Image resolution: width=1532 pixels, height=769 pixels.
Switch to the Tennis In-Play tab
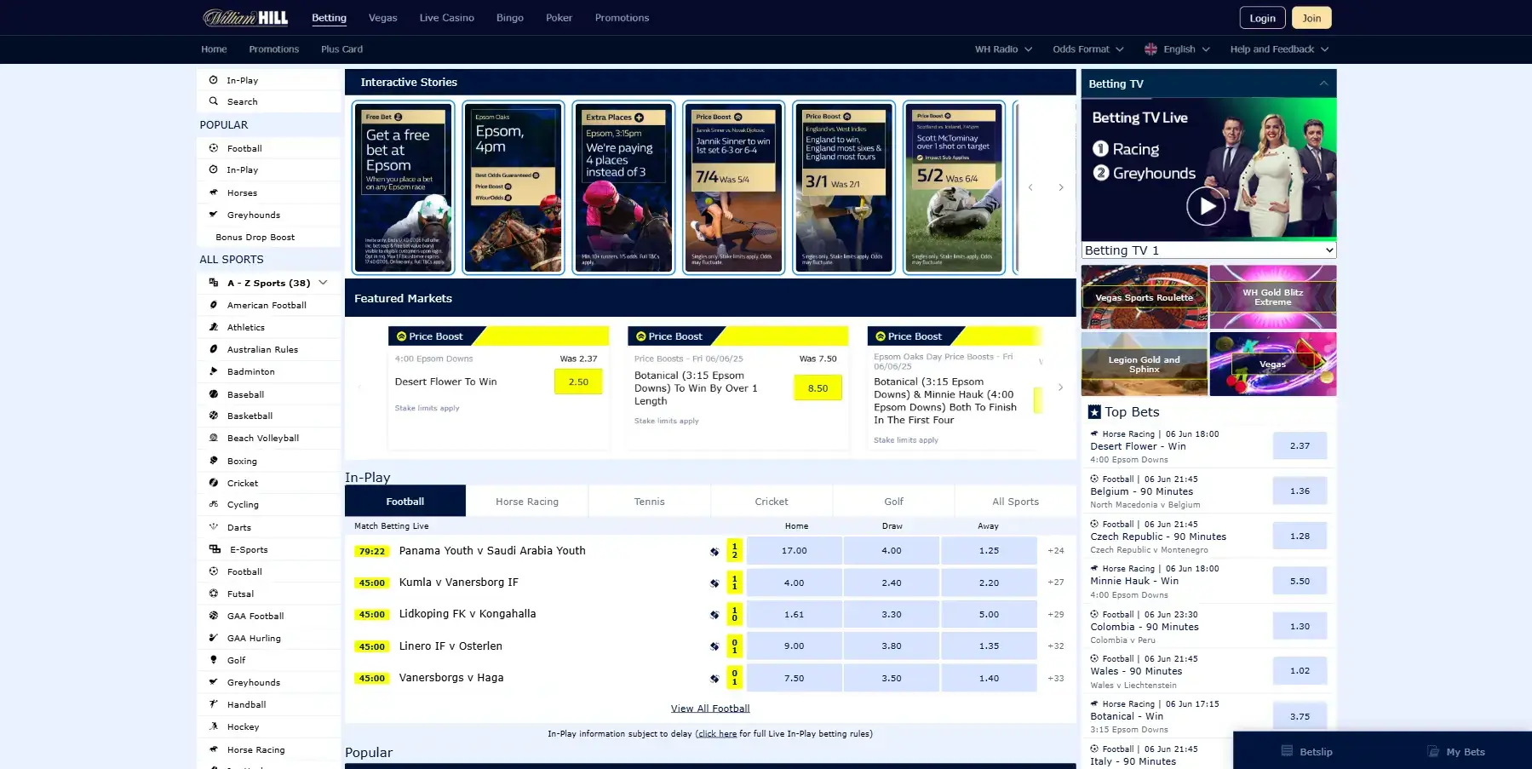point(649,501)
